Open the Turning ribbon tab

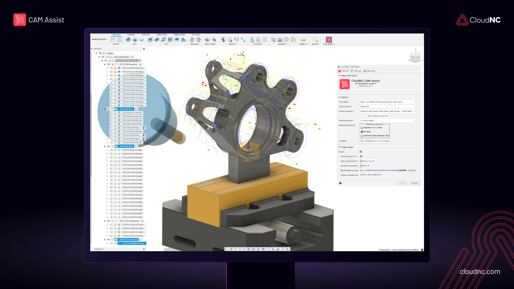click(131, 35)
